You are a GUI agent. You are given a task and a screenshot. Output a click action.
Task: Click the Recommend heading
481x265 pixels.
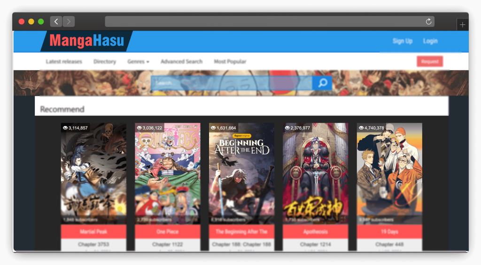pyautogui.click(x=62, y=109)
